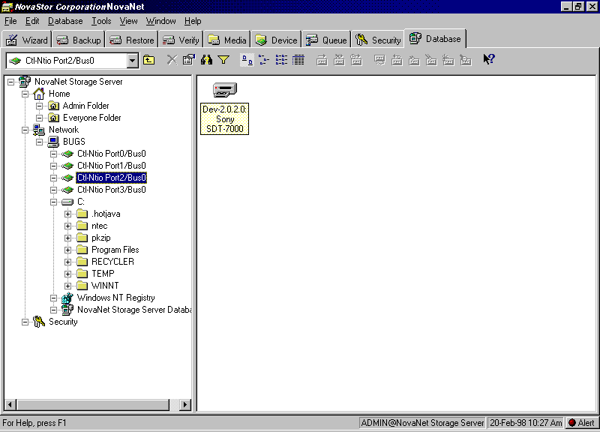Switch to Large Icons view
This screenshot has width=600, height=432.
(247, 60)
